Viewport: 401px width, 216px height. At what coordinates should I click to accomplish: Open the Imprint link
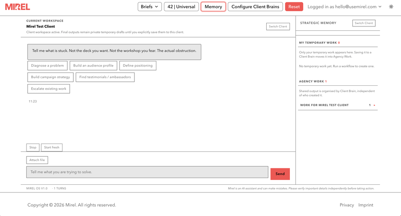[366, 205]
